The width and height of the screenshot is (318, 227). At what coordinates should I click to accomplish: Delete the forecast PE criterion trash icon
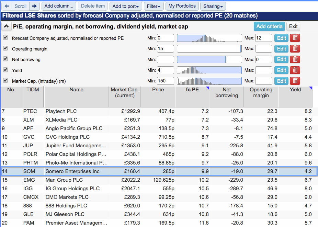[x=295, y=38]
